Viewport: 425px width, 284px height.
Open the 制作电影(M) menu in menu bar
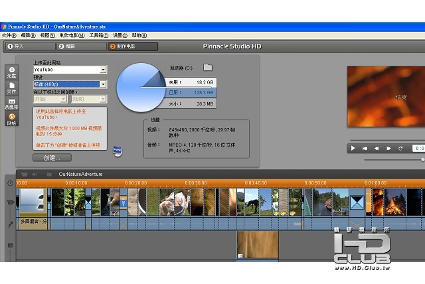point(72,35)
